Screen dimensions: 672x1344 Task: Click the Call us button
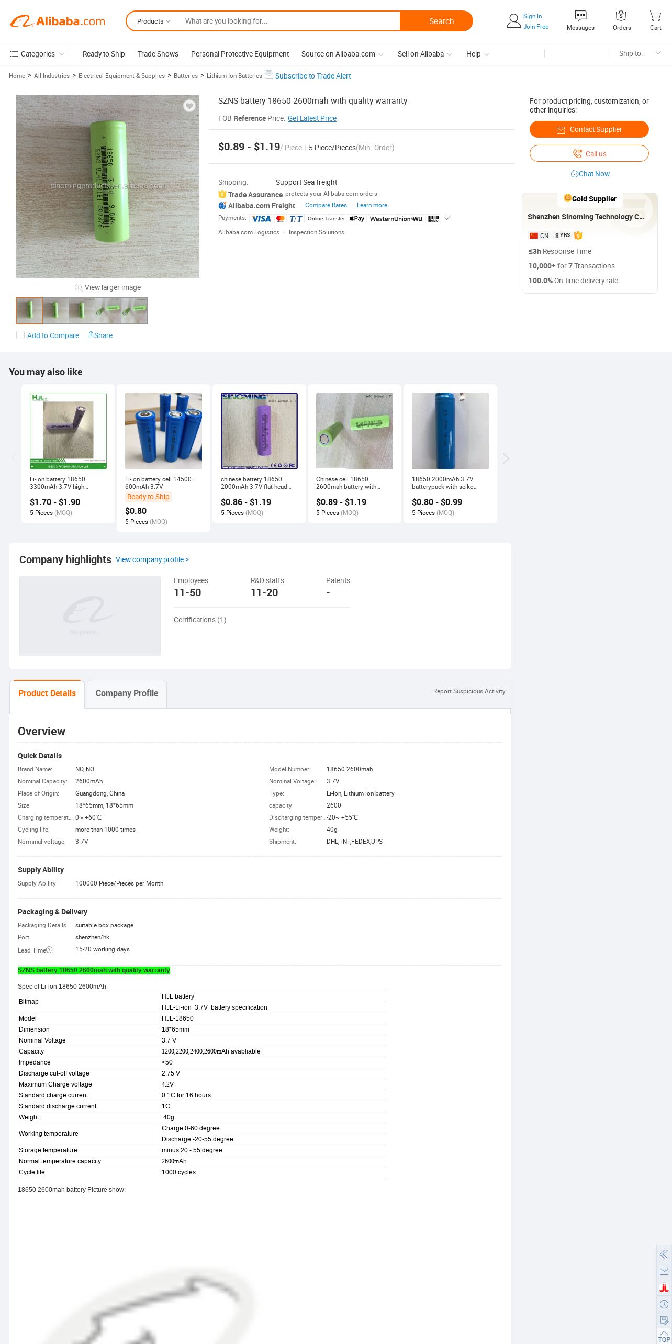click(x=589, y=153)
